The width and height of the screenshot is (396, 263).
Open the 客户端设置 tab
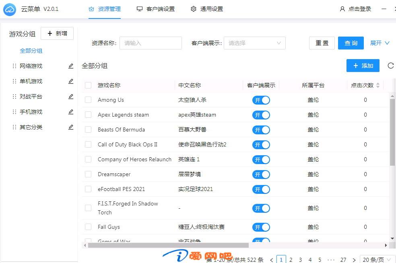[x=156, y=9]
